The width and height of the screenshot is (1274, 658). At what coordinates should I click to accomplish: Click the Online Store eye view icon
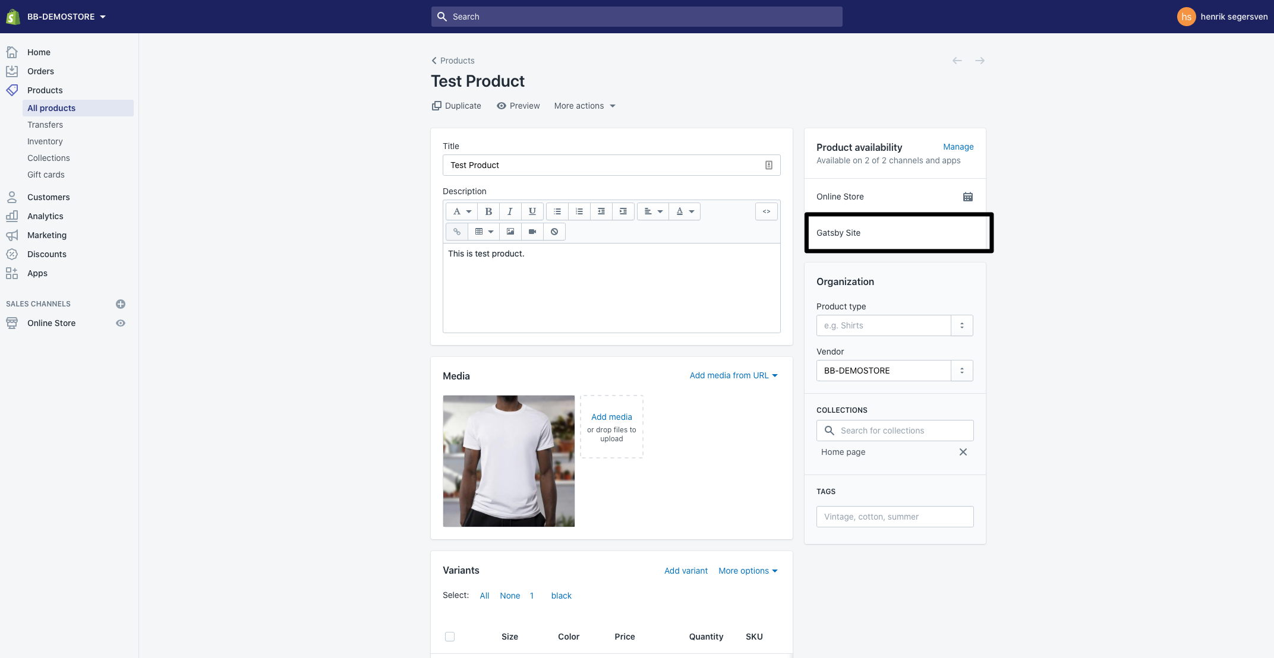(x=121, y=323)
